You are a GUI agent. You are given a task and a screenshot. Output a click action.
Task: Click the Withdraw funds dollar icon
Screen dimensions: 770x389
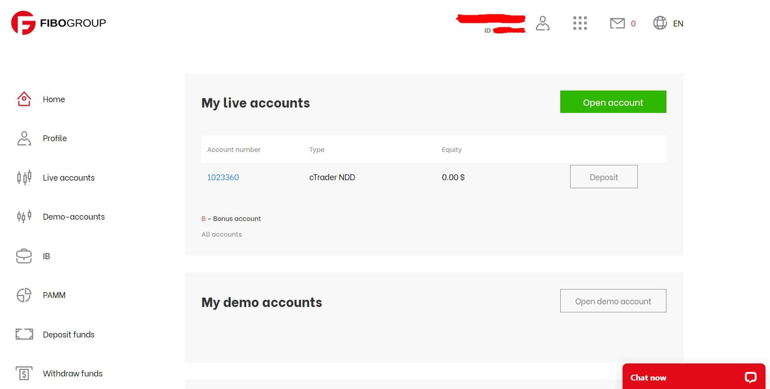tap(24, 373)
